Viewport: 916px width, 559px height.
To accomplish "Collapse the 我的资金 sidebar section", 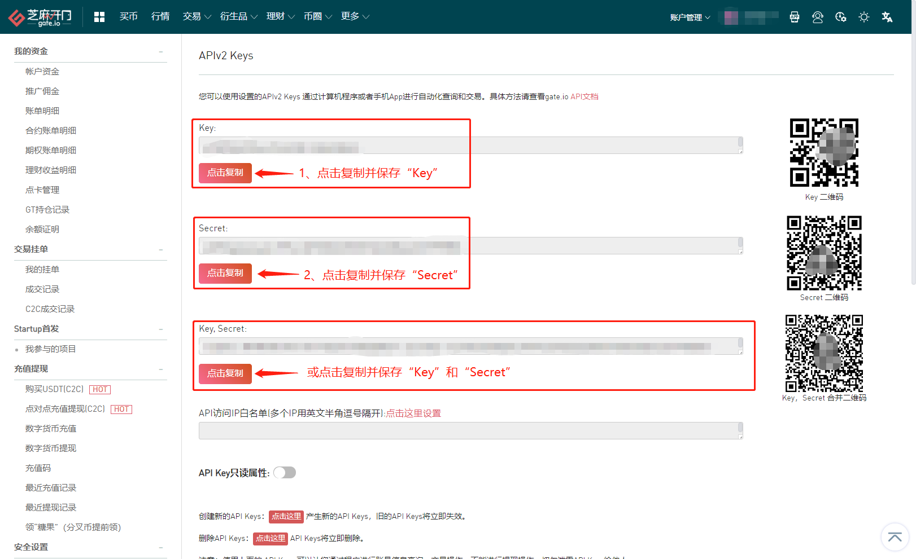I will click(161, 51).
